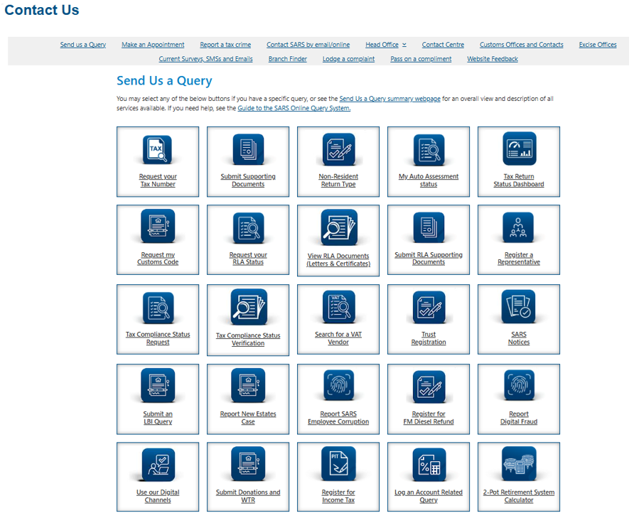The image size is (634, 513).
Task: Open Website Feedback menu item
Action: point(493,59)
